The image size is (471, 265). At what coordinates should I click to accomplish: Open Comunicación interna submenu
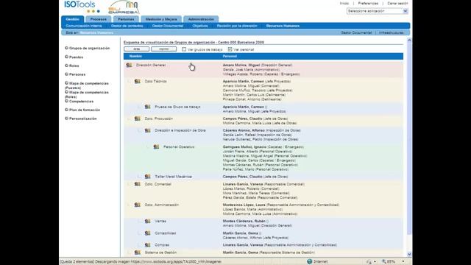pyautogui.click(x=84, y=26)
